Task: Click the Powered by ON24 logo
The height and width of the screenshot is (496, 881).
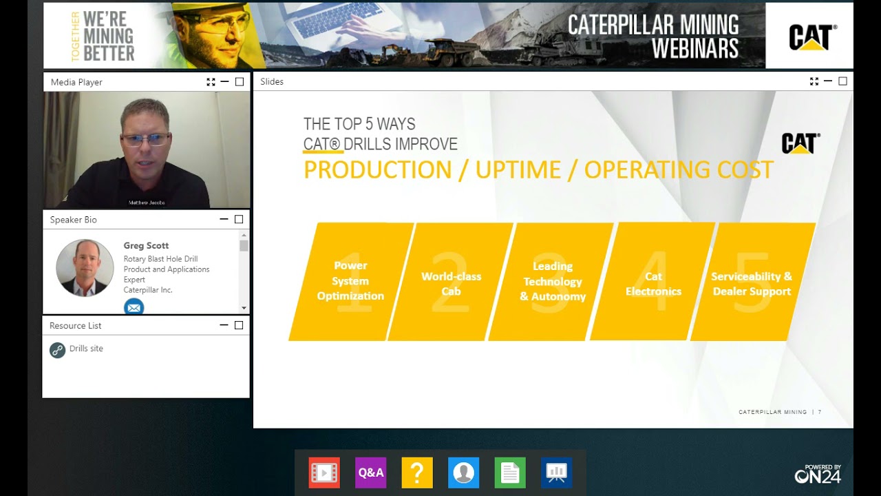Action: 819,473
